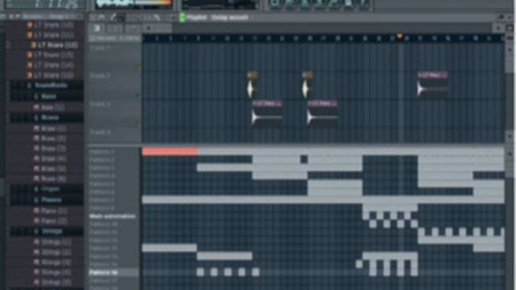The height and width of the screenshot is (290, 516).
Task: Select the Track 2 label
Action: click(100, 76)
